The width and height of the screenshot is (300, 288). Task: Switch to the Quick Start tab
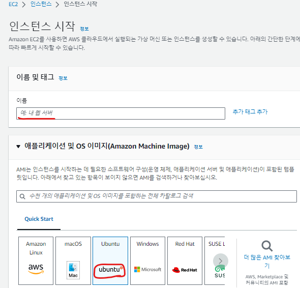pyautogui.click(x=39, y=219)
